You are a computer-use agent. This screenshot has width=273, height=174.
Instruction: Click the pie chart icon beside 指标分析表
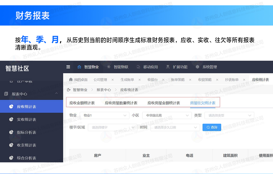pos(11,132)
